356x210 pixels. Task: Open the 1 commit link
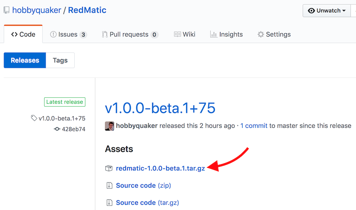254,126
